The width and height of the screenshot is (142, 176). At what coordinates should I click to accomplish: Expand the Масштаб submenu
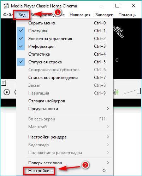(x=65, y=127)
